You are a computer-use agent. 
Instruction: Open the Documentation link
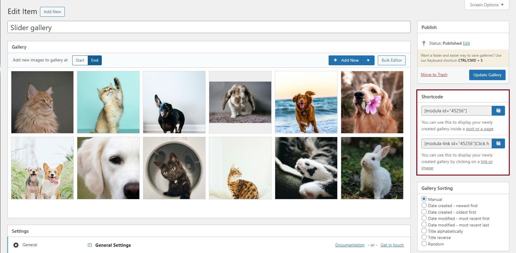pyautogui.click(x=350, y=245)
